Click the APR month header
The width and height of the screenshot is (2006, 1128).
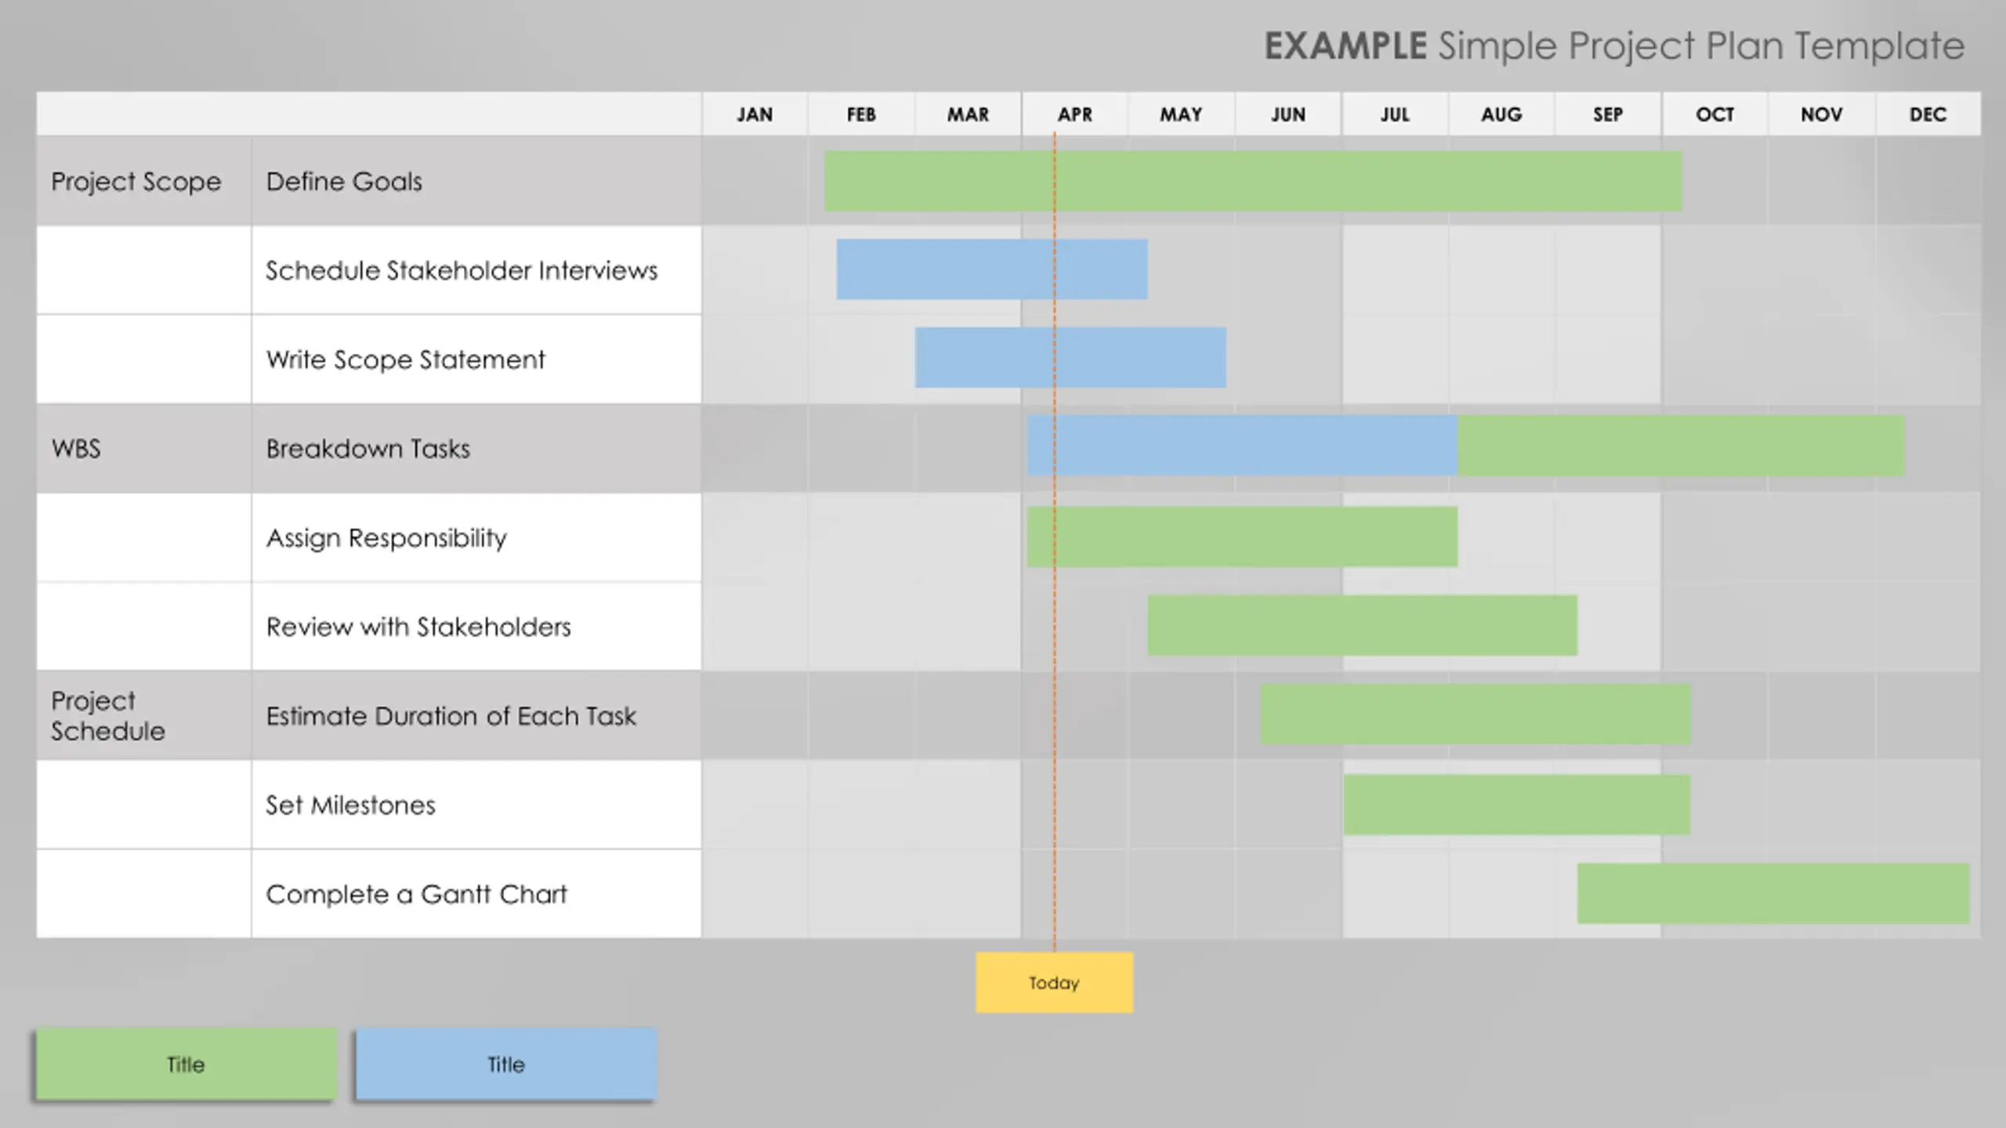click(1075, 114)
